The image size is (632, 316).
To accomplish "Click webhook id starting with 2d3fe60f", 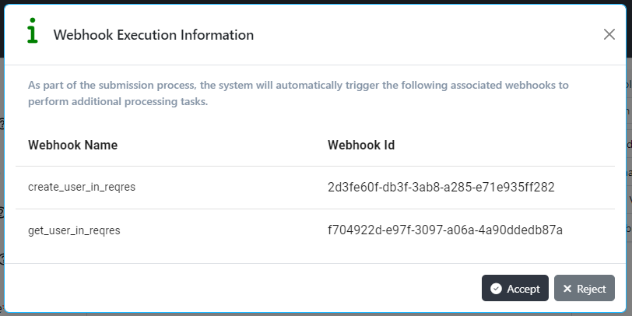I will (x=441, y=188).
